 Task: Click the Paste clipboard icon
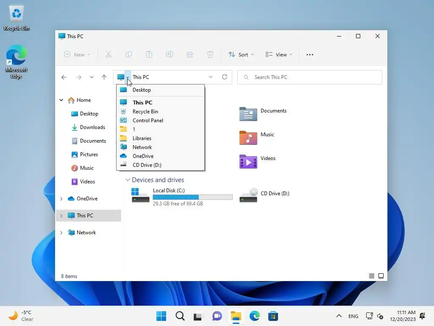149,55
